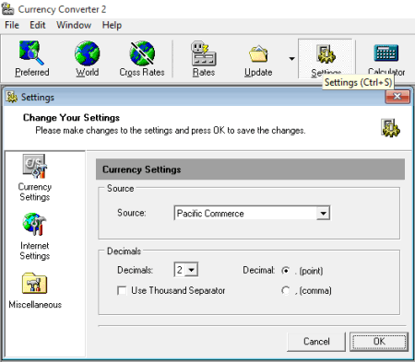The height and width of the screenshot is (362, 415).
Task: Expand the Update dropdown arrow
Action: point(291,58)
